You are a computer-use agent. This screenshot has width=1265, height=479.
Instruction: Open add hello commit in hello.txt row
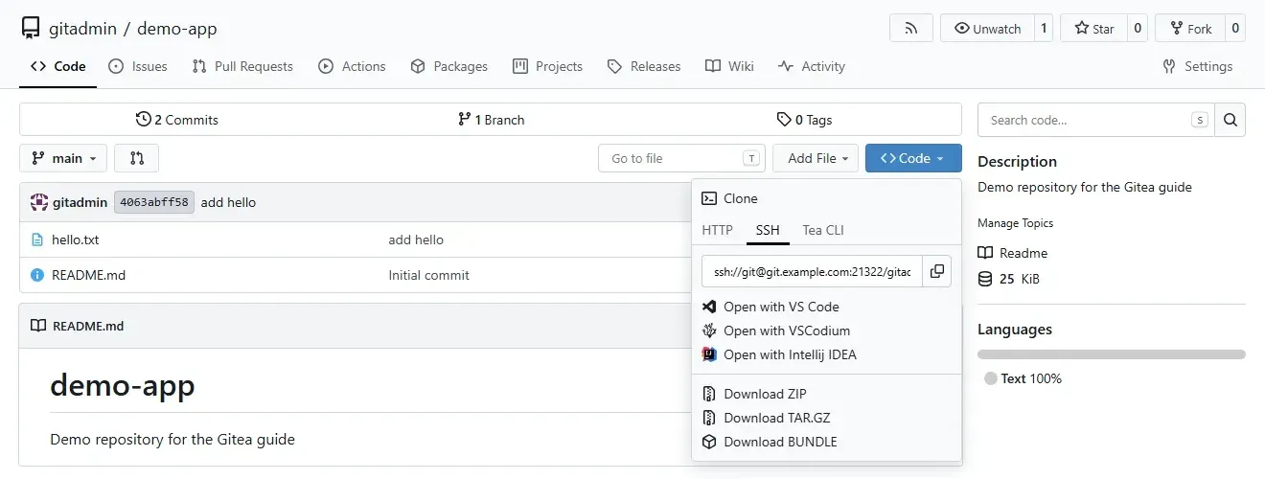pos(416,239)
